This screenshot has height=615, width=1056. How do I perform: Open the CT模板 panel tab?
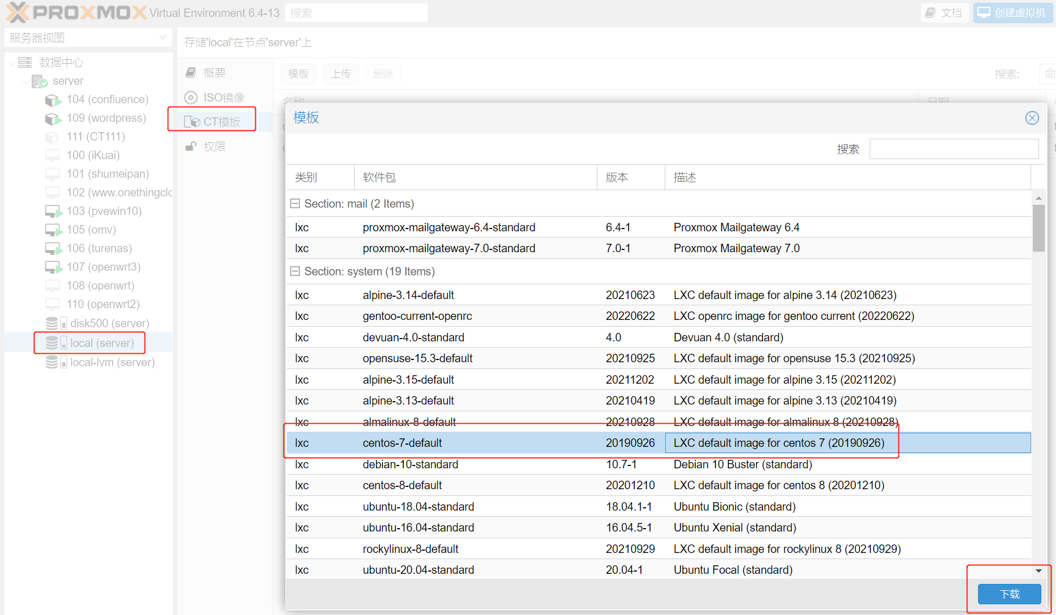coord(225,122)
